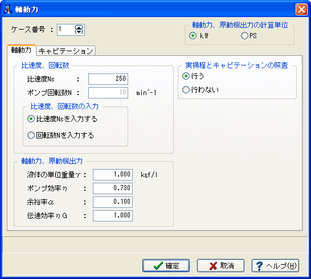Open help with ヘルプ(H) button

pos(275,265)
